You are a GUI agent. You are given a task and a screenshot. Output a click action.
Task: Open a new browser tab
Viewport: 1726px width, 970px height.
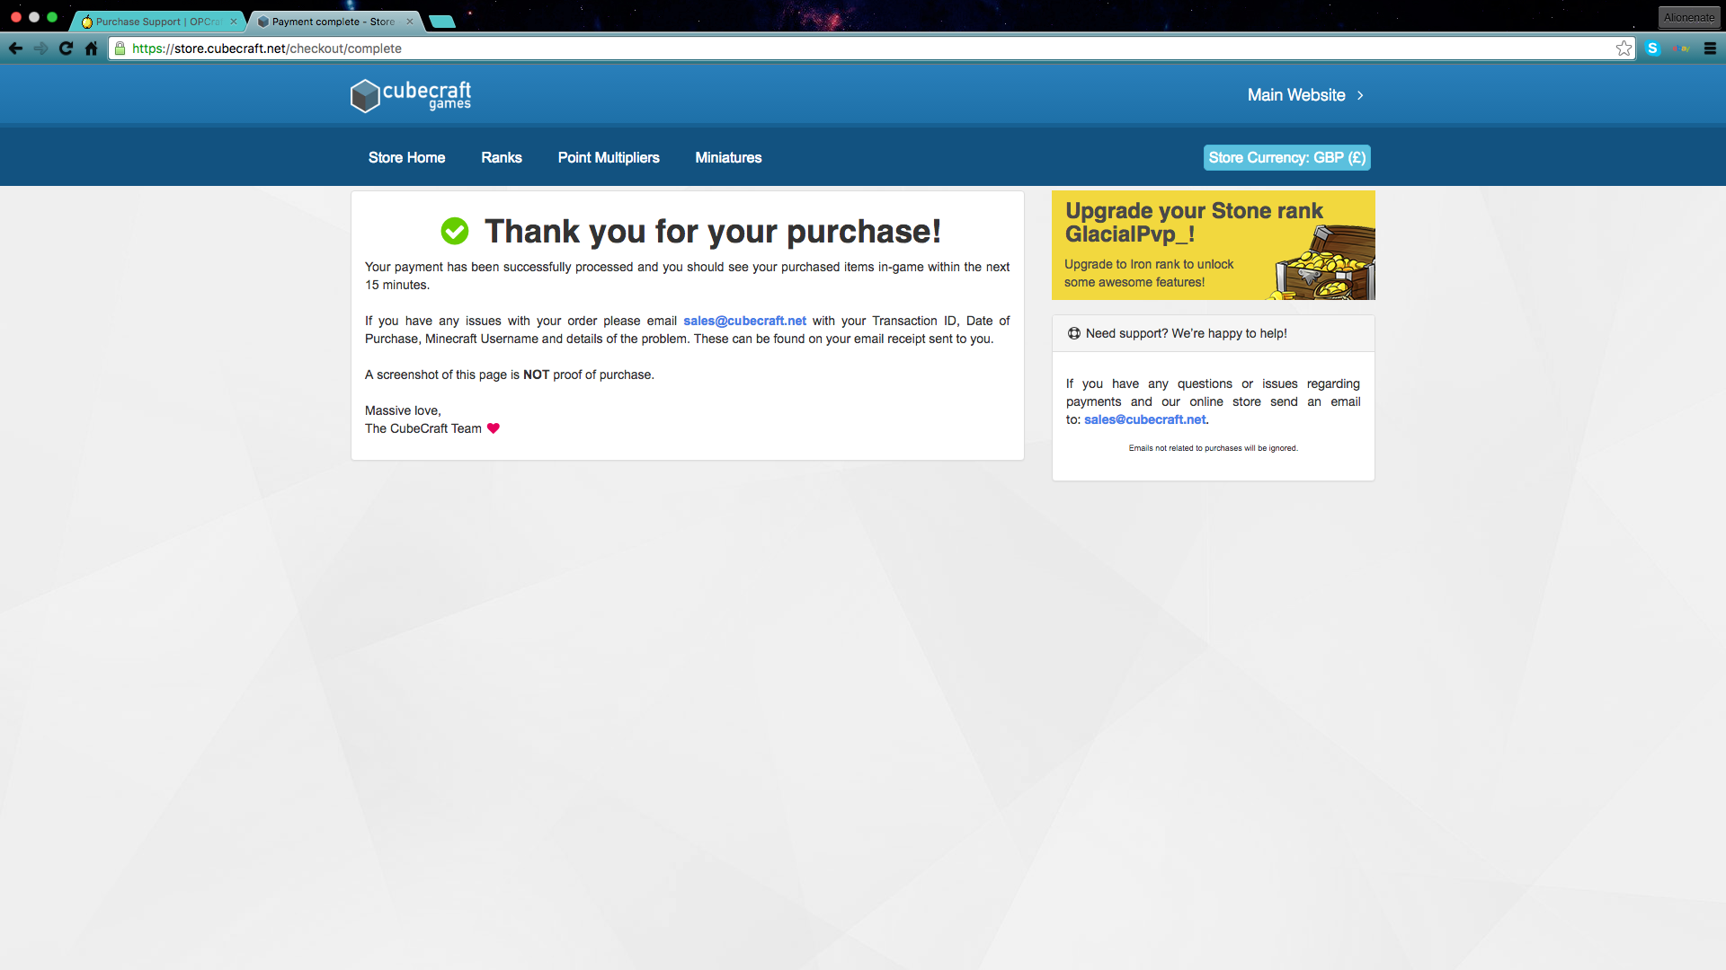coord(442,22)
